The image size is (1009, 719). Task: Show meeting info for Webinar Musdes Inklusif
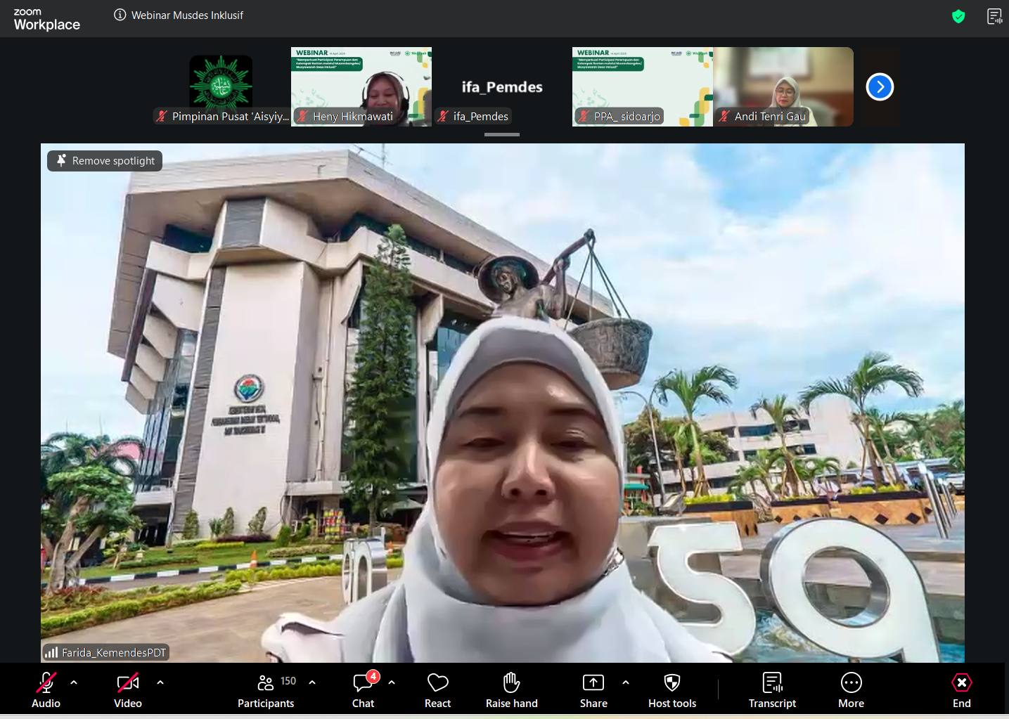120,15
